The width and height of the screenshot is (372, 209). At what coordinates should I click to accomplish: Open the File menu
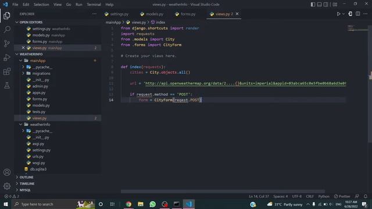[15, 5]
